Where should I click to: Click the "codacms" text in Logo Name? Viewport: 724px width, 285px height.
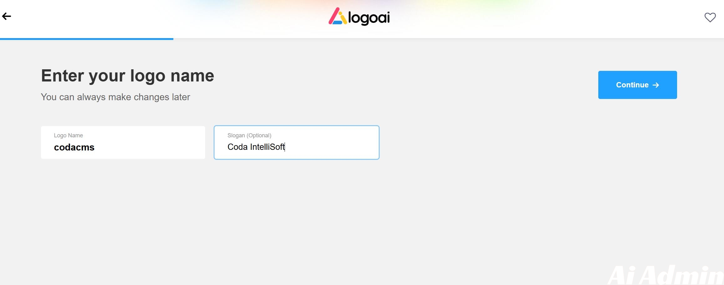(x=74, y=147)
